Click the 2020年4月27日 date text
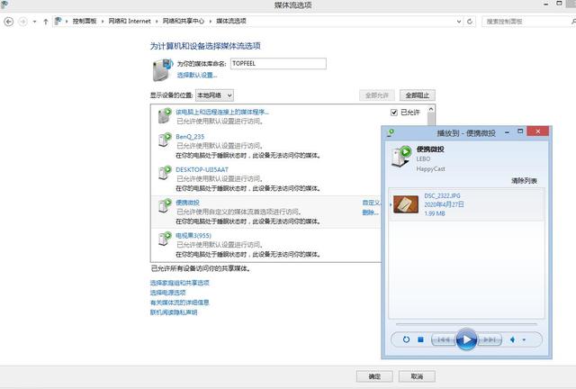 pyautogui.click(x=444, y=204)
